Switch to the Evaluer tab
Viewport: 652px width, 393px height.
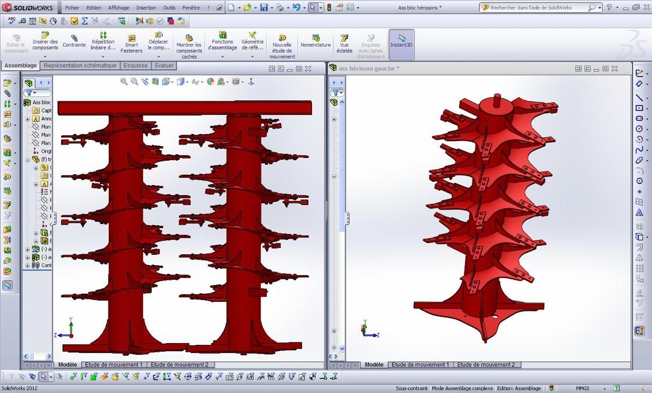pyautogui.click(x=164, y=66)
